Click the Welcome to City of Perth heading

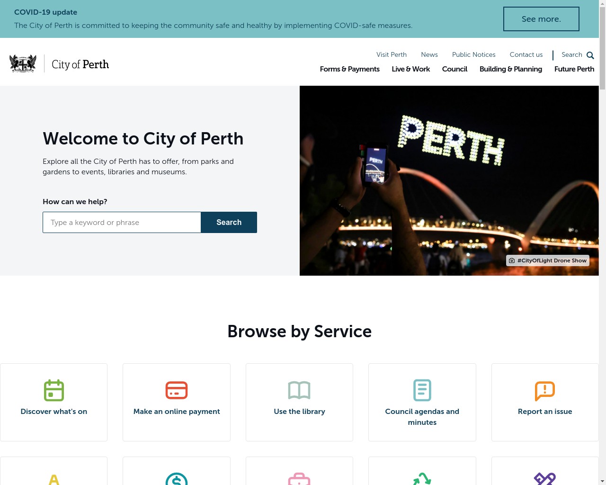143,138
